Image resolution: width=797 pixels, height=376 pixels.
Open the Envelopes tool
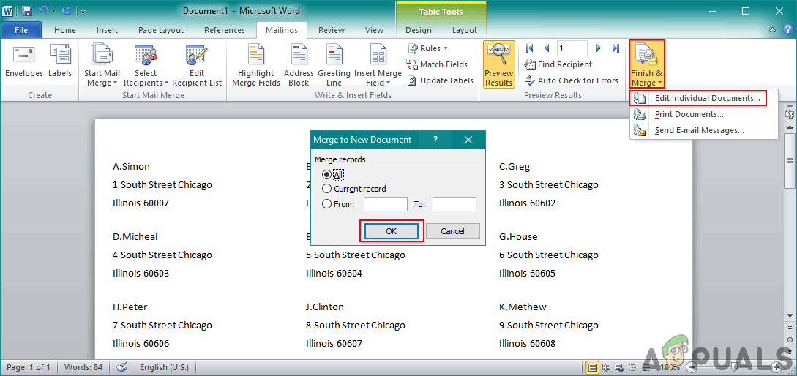(24, 62)
